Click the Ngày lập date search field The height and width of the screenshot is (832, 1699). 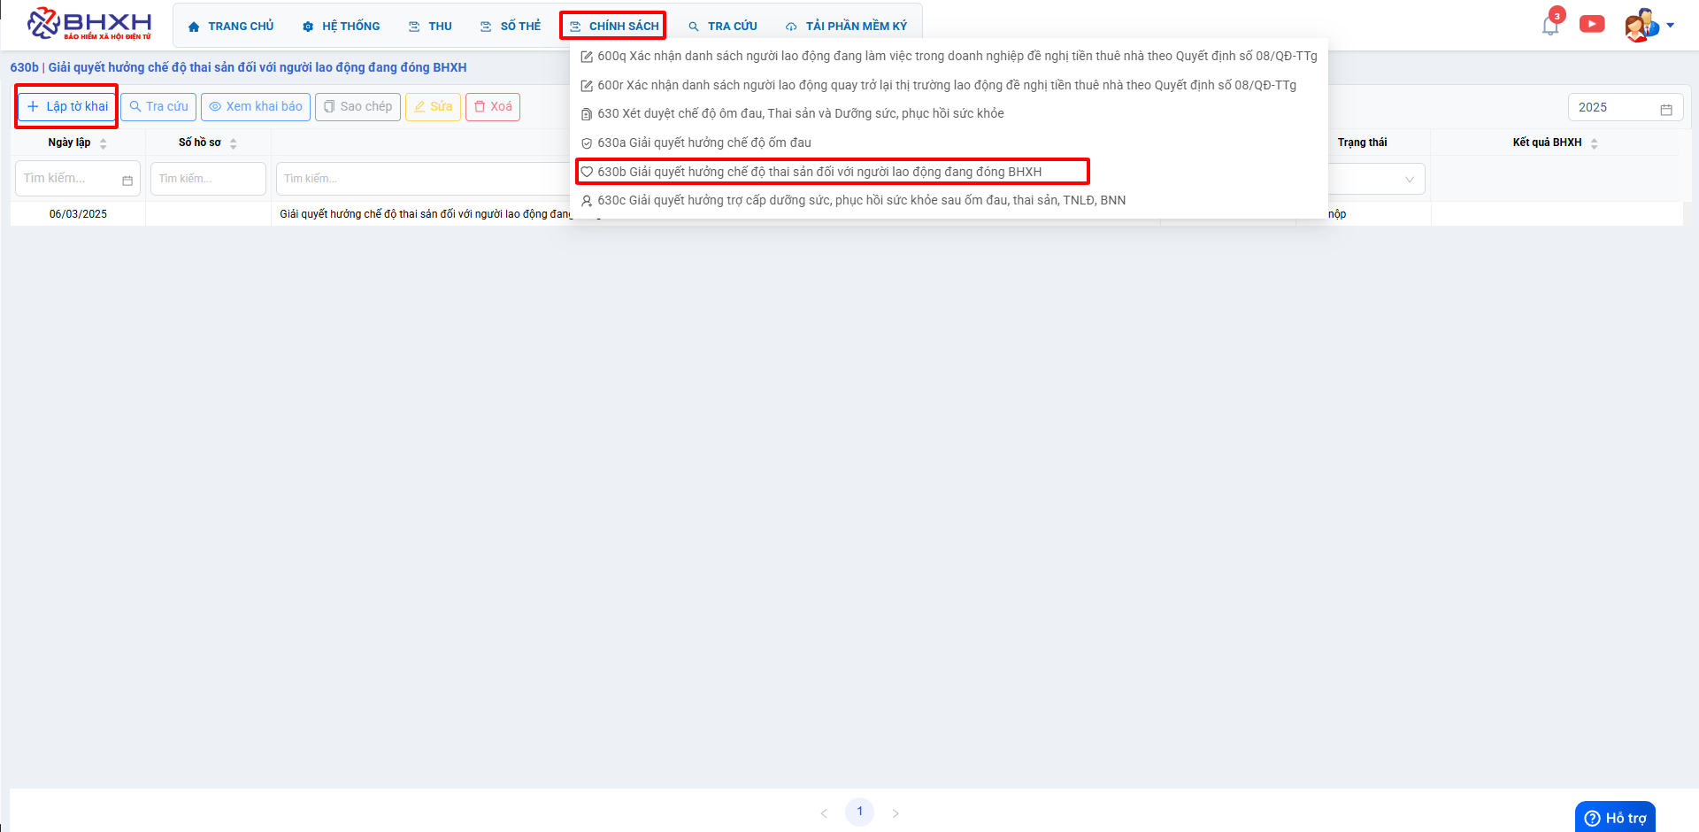[78, 179]
